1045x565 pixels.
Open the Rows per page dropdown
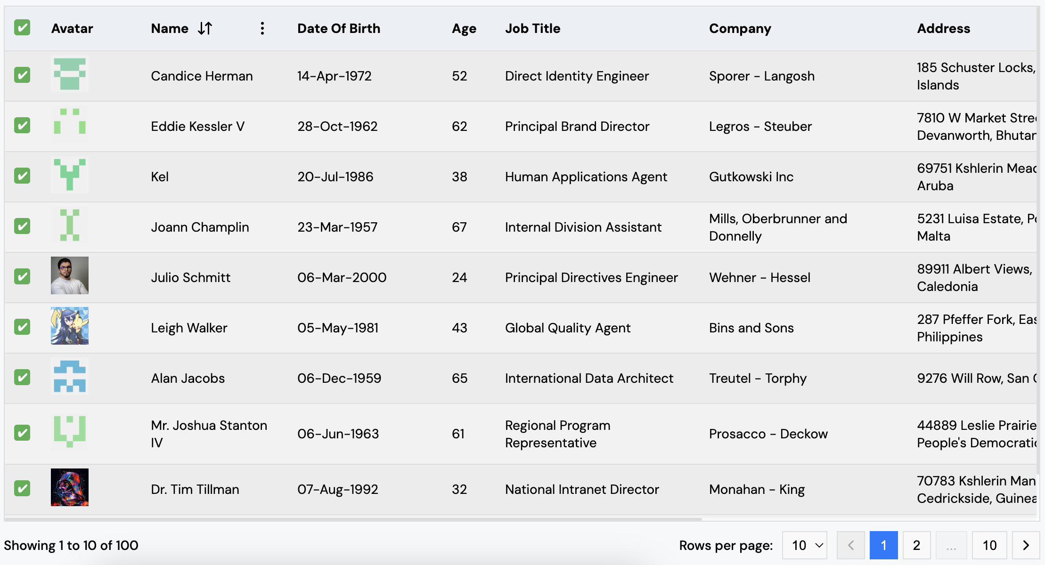tap(804, 545)
